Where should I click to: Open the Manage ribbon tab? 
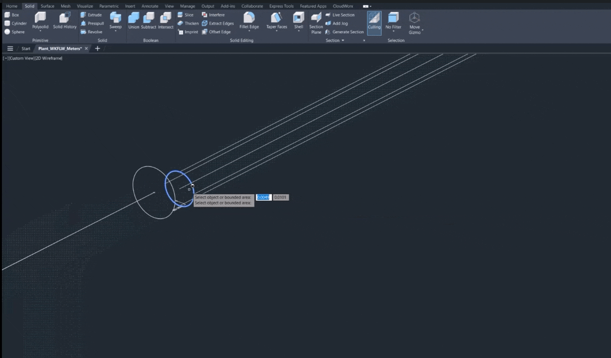pyautogui.click(x=188, y=6)
